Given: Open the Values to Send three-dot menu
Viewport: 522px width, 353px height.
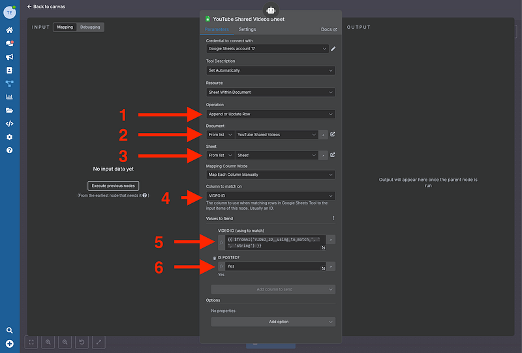Looking at the screenshot, I should pos(333,218).
